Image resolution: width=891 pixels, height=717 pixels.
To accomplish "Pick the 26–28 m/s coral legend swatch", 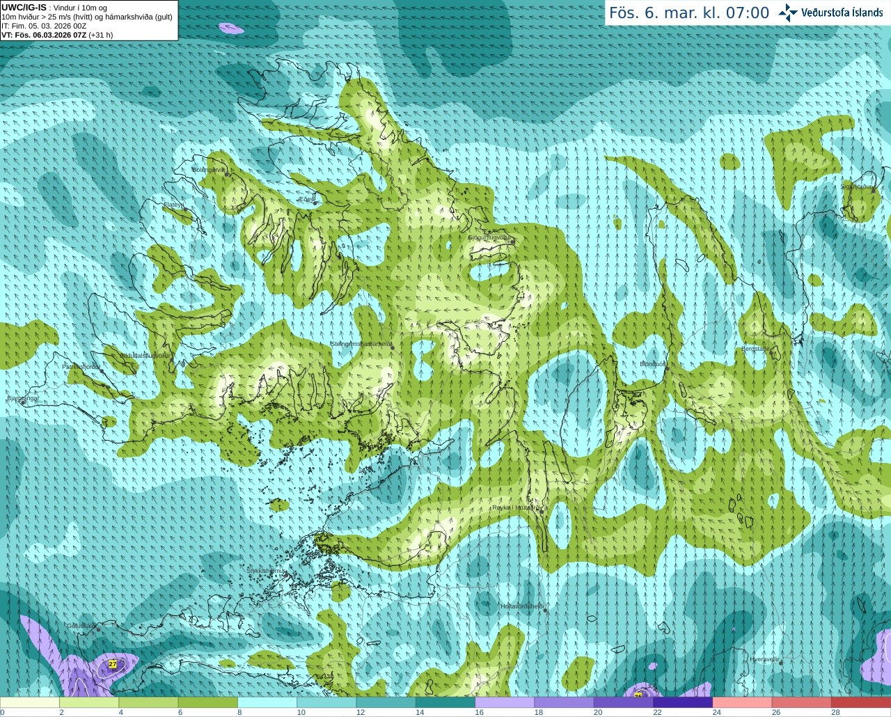I will 802,702.
